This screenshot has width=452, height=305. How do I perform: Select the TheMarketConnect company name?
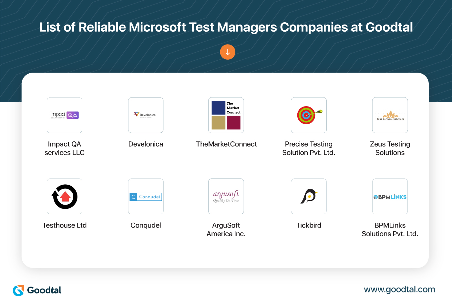pos(226,144)
